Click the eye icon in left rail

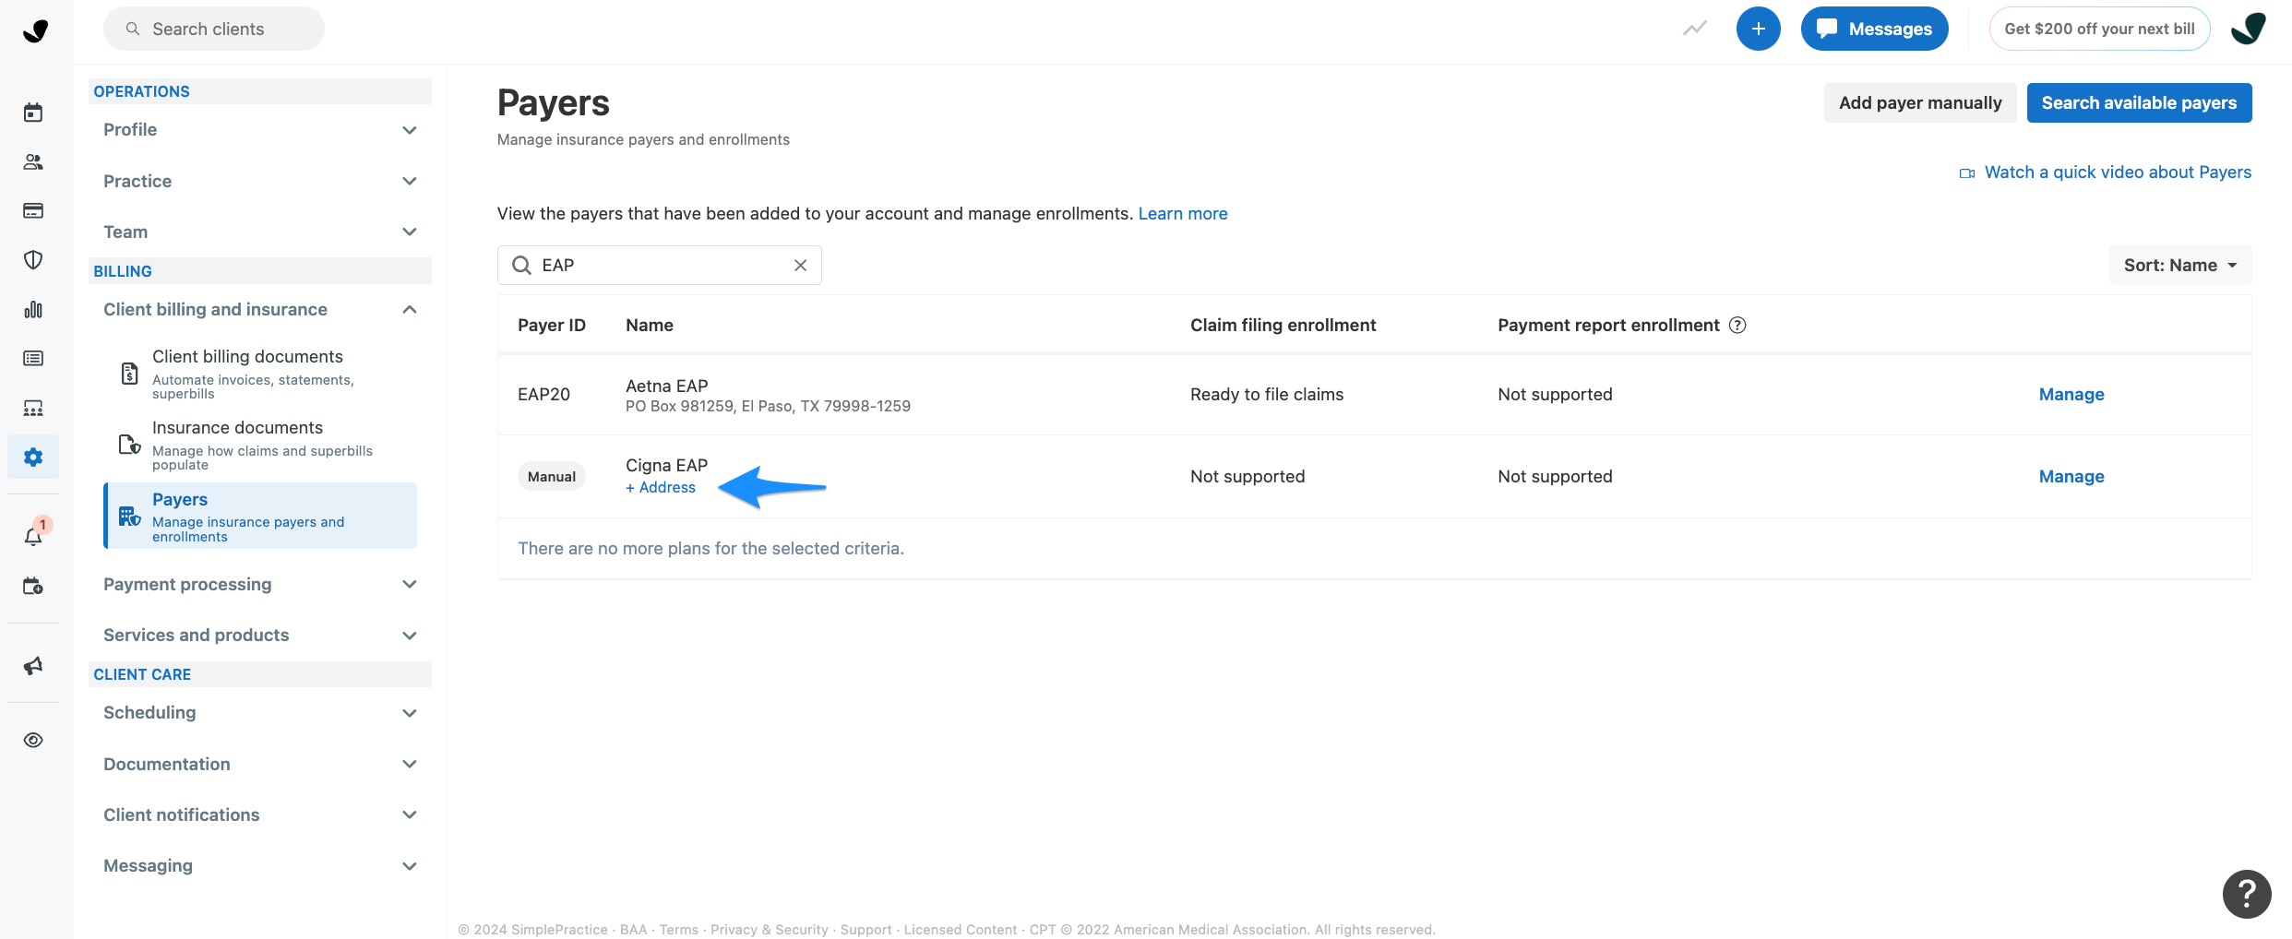tap(33, 740)
